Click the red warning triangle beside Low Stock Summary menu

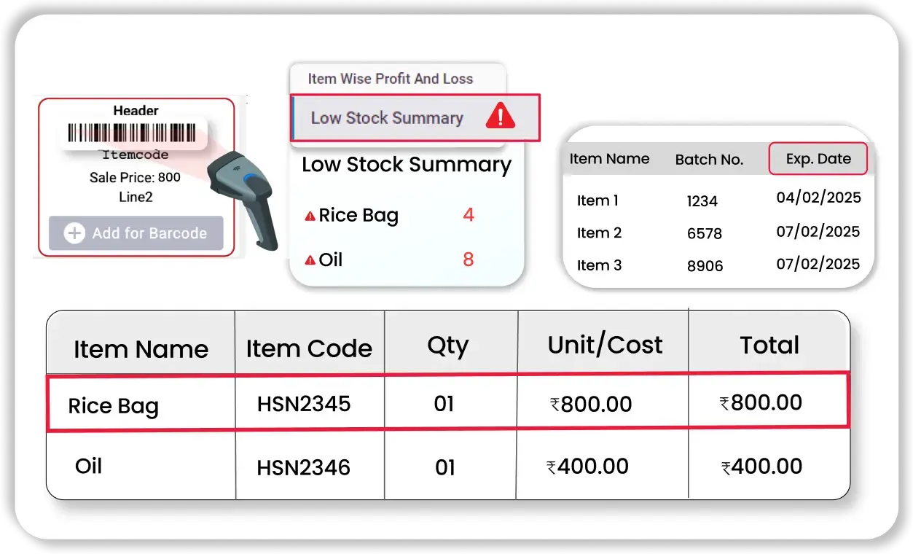pos(500,117)
